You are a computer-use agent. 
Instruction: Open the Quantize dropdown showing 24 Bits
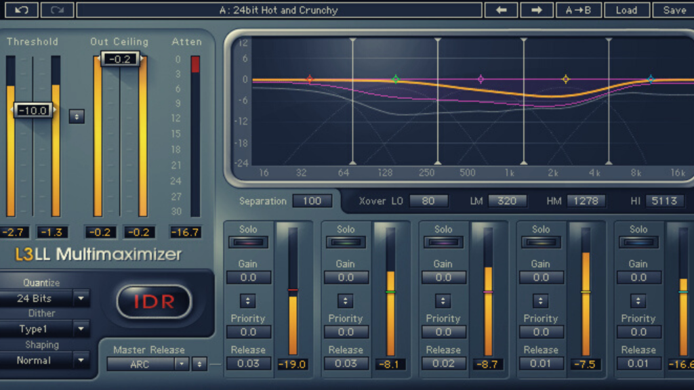[44, 298]
